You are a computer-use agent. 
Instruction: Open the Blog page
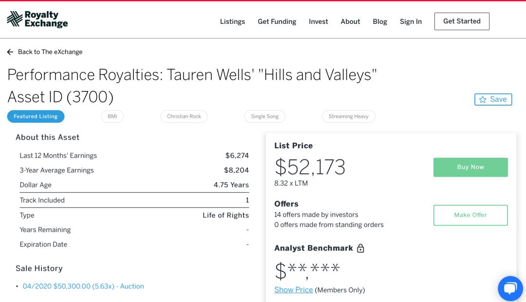click(x=380, y=21)
